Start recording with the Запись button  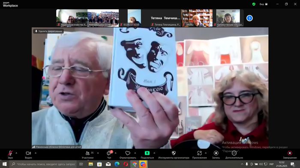216,154
